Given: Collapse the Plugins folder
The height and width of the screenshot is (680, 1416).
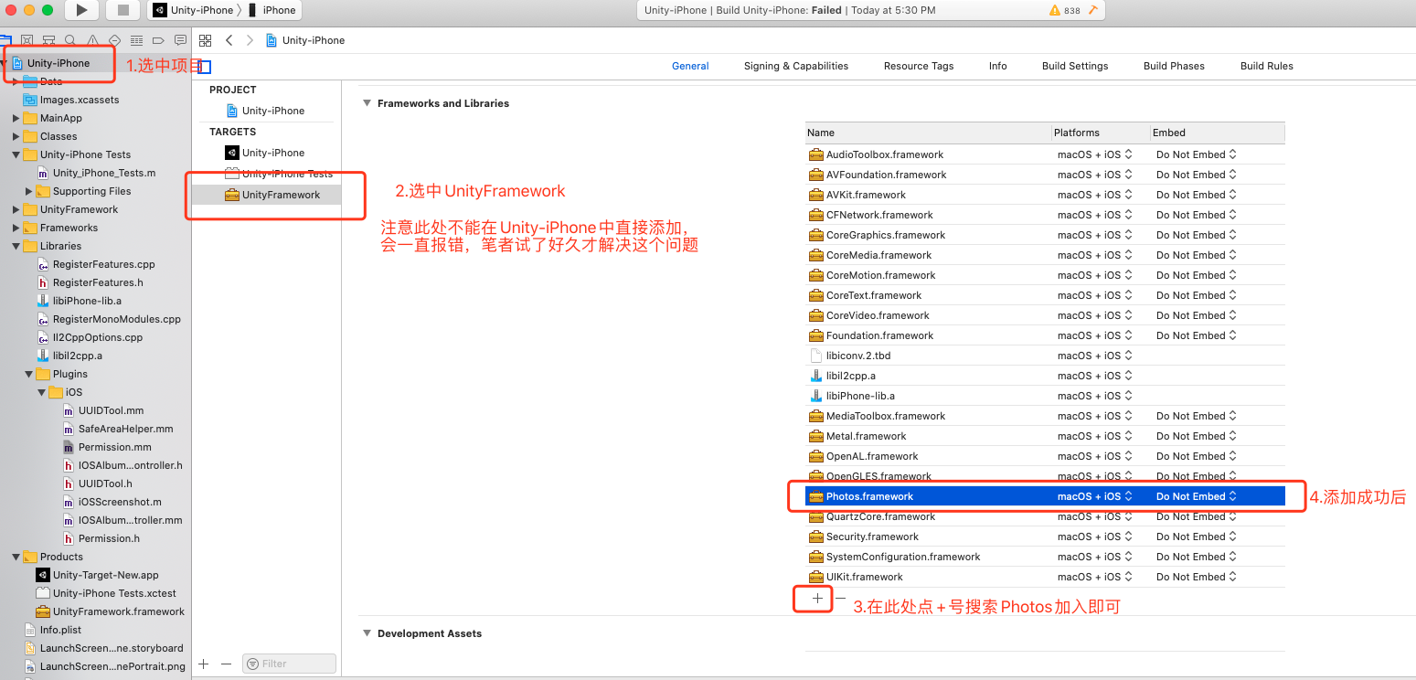Looking at the screenshot, I should pyautogui.click(x=29, y=374).
